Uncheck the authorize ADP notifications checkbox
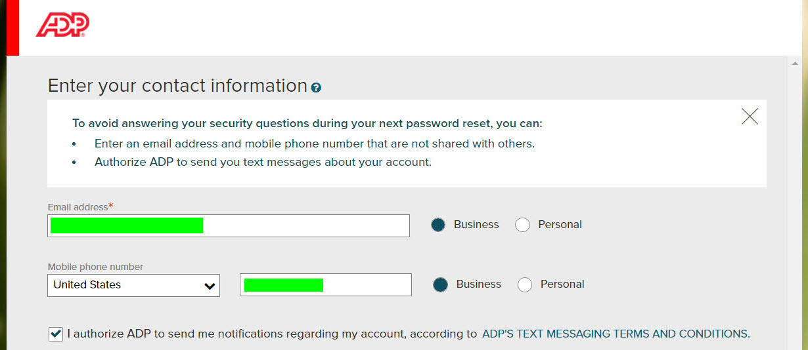 tap(56, 334)
